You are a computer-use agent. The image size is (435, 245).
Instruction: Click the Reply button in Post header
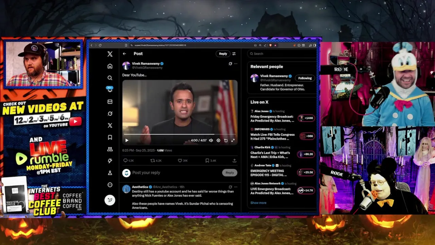click(x=223, y=54)
